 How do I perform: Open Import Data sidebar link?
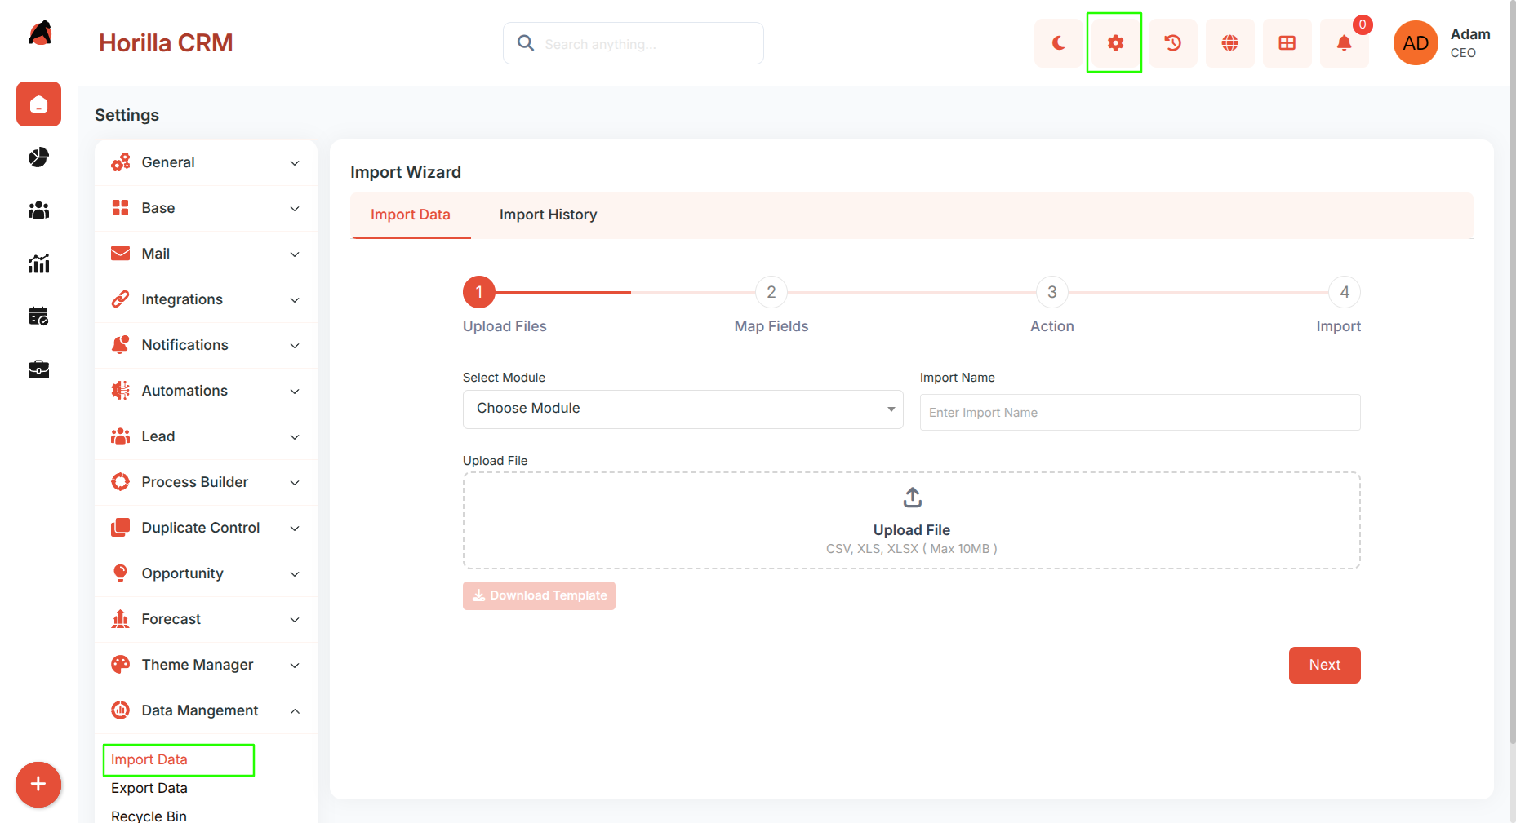click(149, 759)
